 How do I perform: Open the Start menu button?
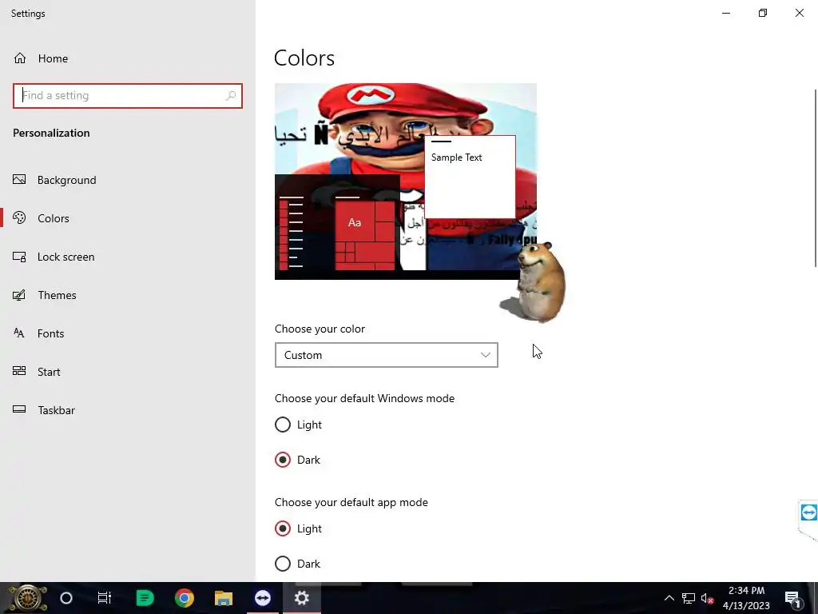[27, 598]
